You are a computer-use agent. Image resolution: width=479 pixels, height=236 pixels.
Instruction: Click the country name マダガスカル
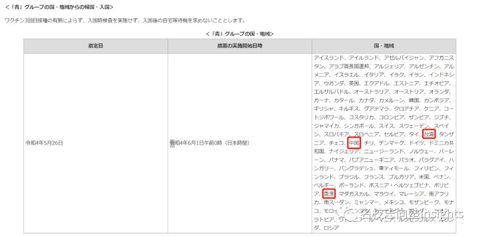pos(354,194)
